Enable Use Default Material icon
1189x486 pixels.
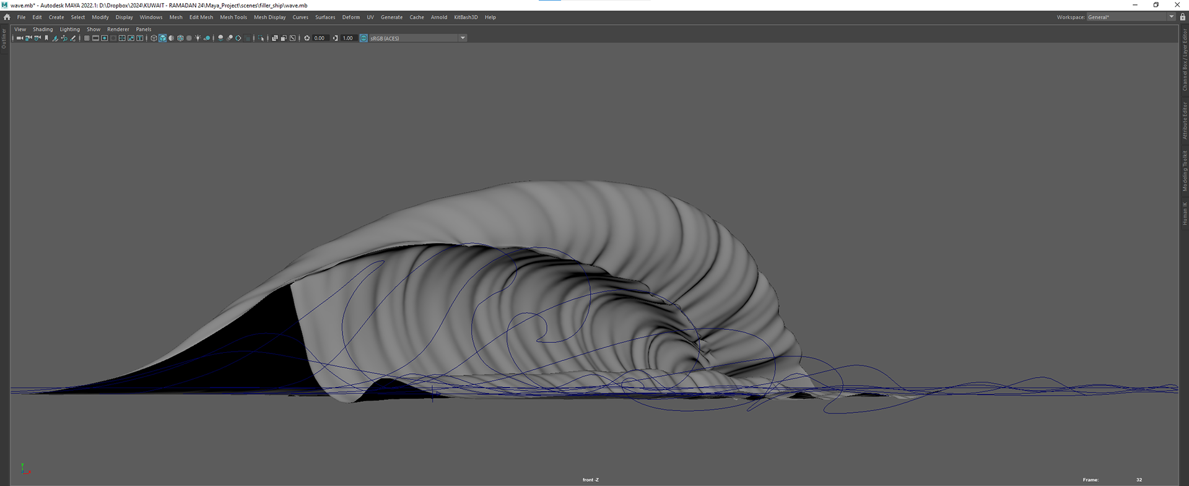pyautogui.click(x=172, y=38)
